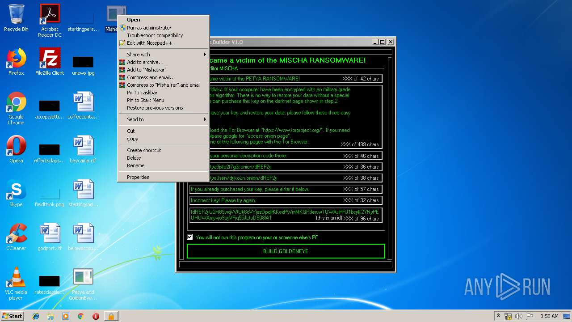Select Troubleshoot compatibility menu entry

point(163,35)
